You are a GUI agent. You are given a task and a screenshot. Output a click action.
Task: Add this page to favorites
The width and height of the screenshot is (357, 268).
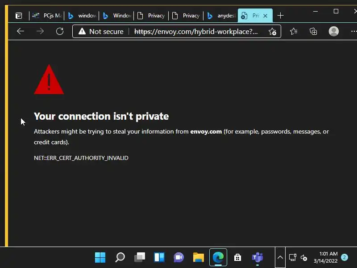[x=272, y=31]
